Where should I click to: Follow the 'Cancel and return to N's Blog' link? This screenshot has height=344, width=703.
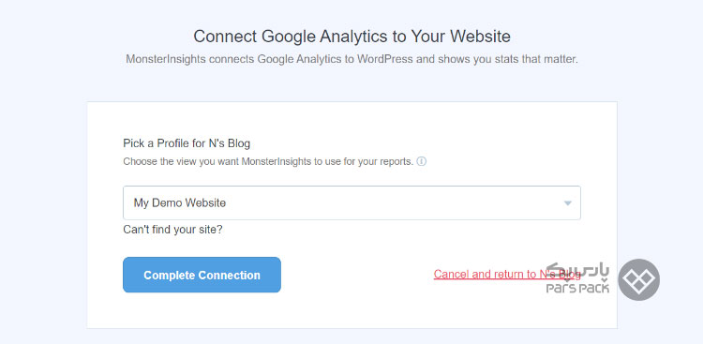pyautogui.click(x=507, y=274)
